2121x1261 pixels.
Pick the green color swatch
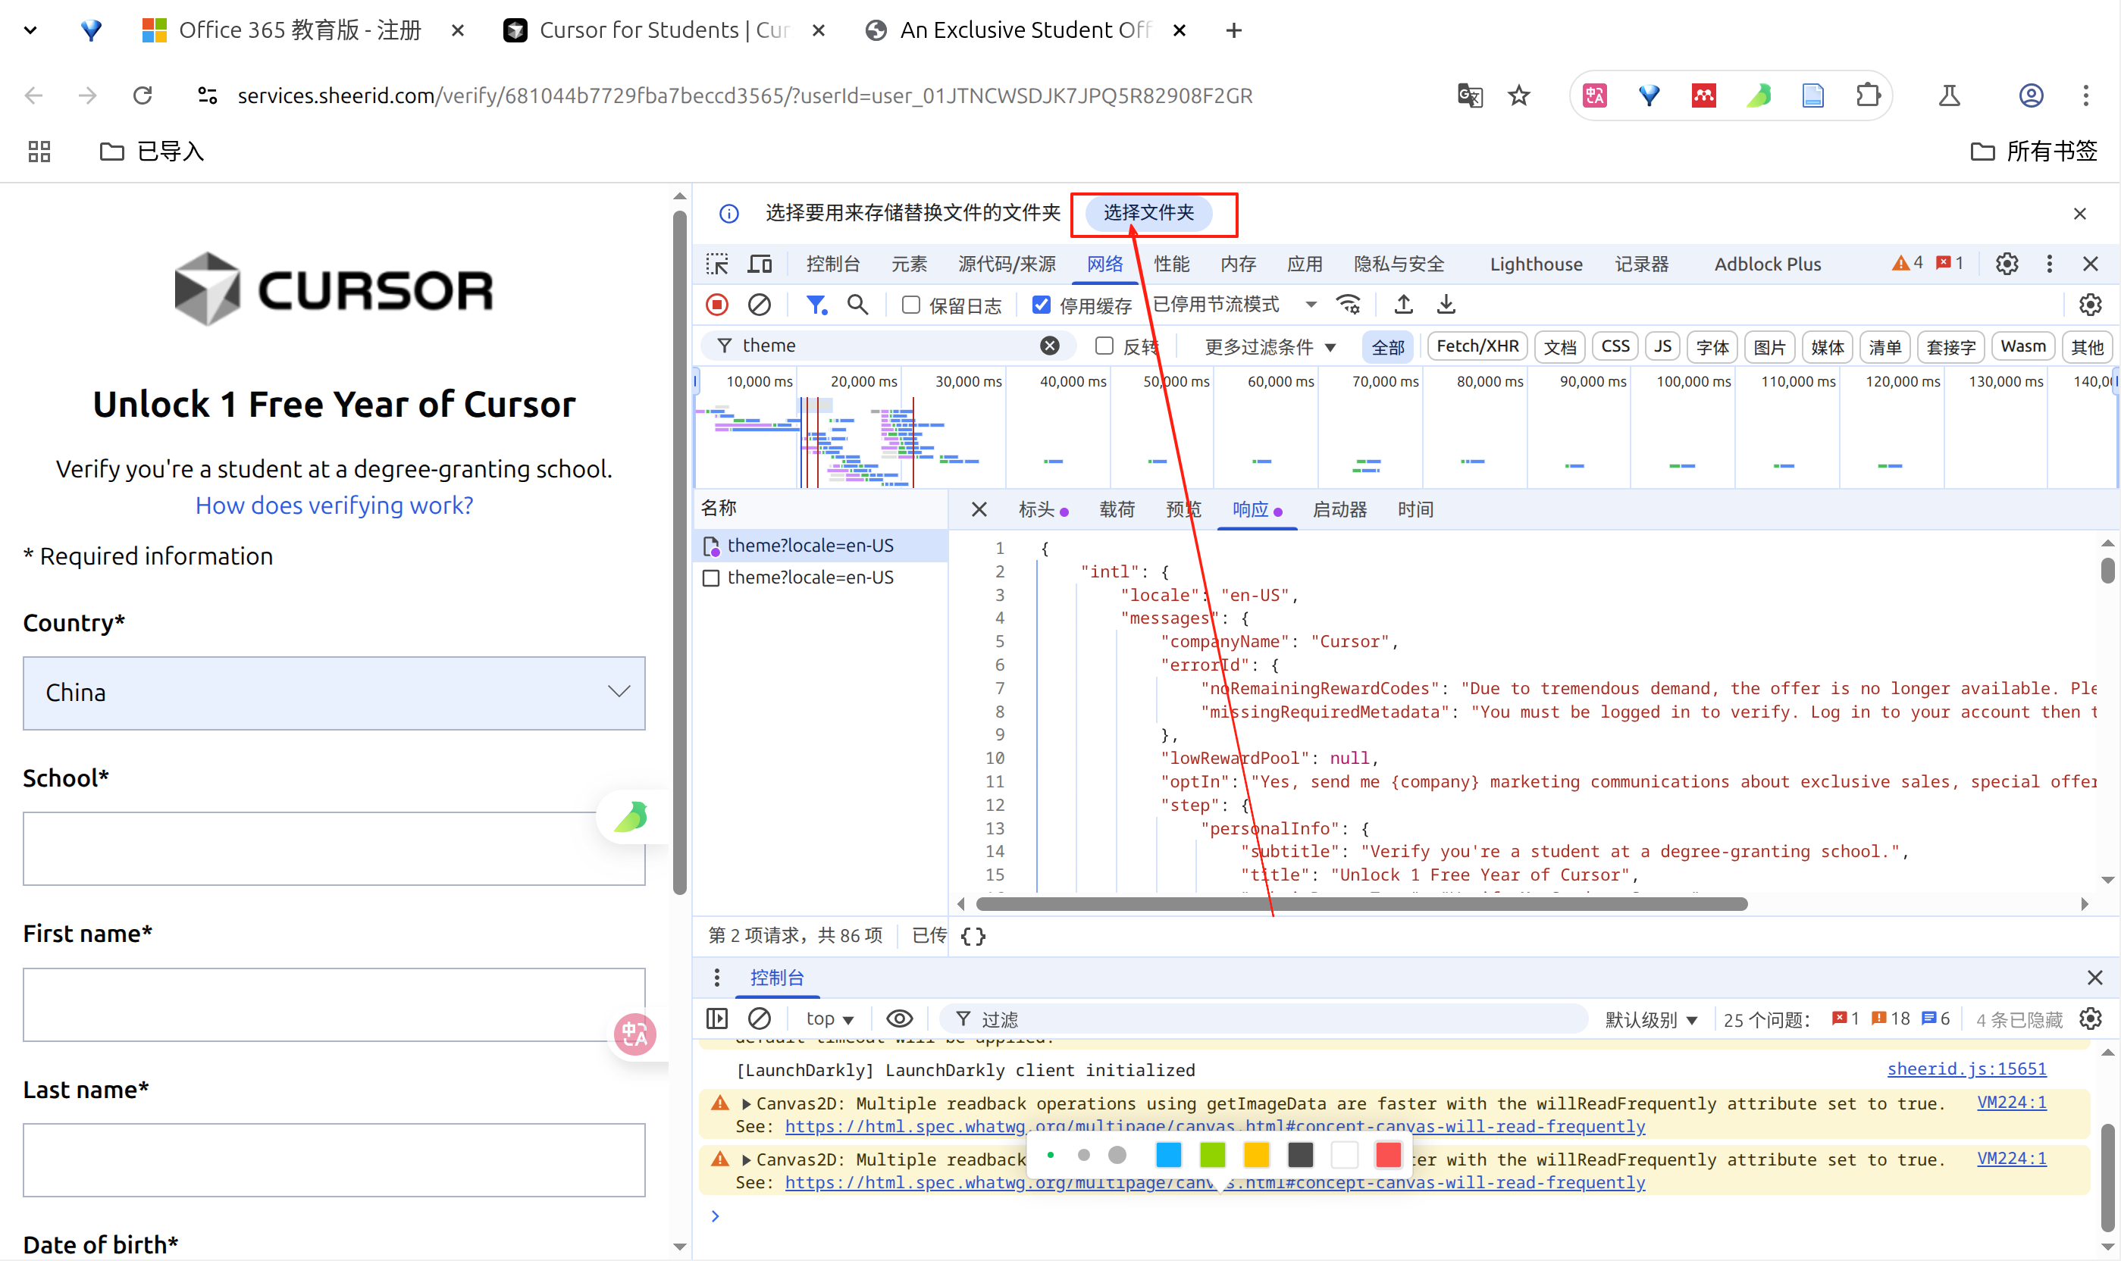1213,1155
